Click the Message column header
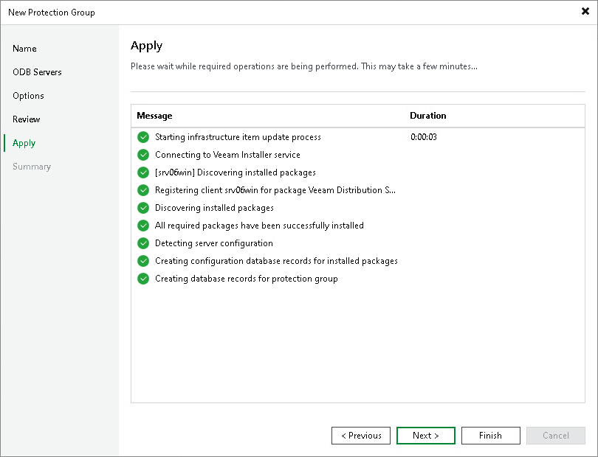This screenshot has width=598, height=457. pos(154,116)
